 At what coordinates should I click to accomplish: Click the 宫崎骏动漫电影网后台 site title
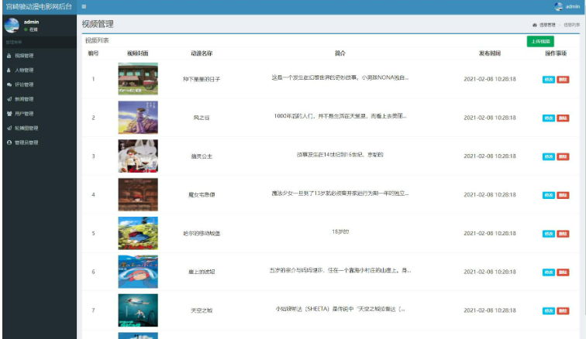(39, 6)
